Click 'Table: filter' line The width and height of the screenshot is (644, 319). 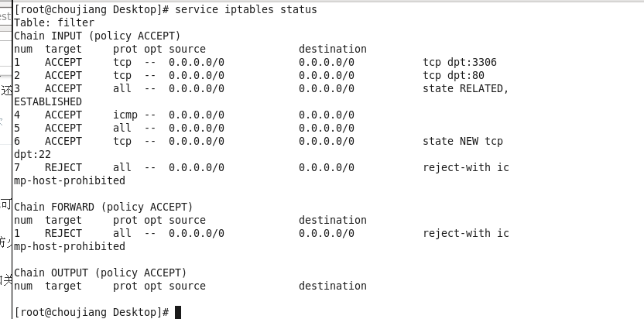click(x=54, y=22)
